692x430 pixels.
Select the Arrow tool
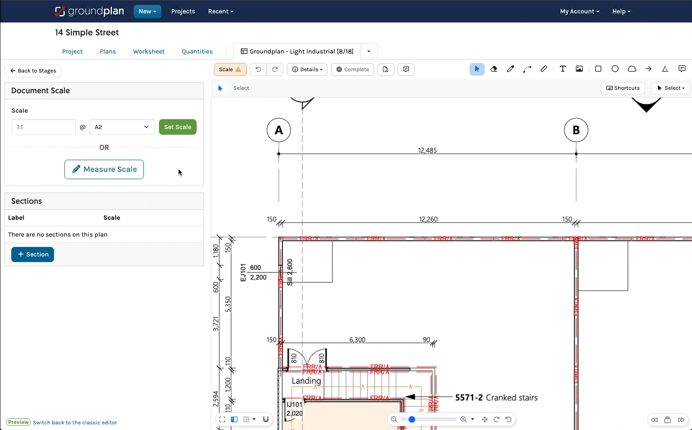[648, 69]
